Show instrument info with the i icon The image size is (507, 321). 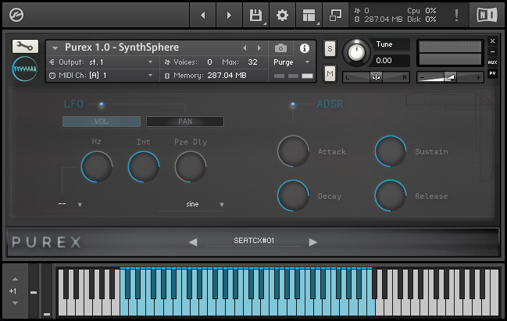pyautogui.click(x=304, y=48)
